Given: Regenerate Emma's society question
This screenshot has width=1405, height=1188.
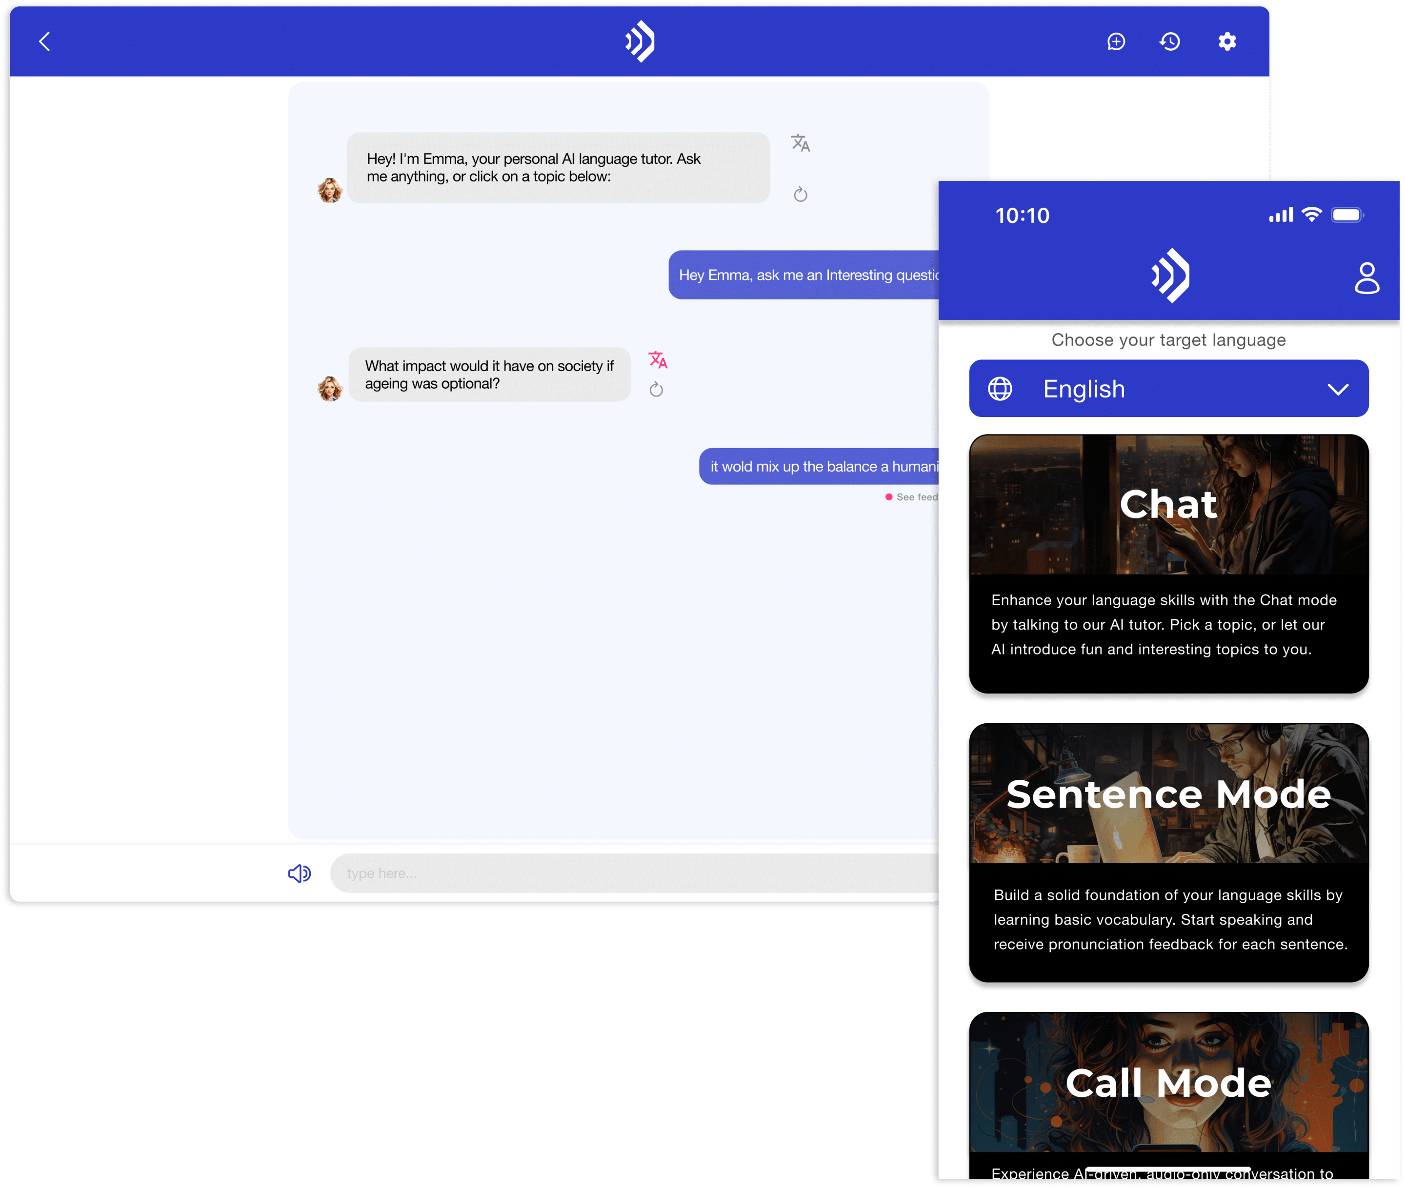Looking at the screenshot, I should (x=657, y=389).
